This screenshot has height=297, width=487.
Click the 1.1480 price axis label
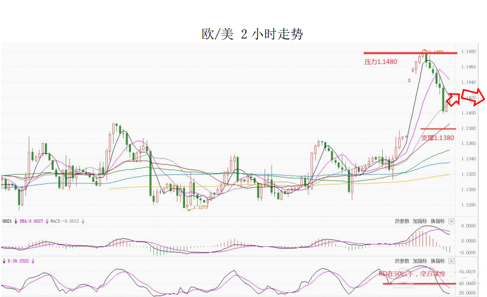click(x=469, y=51)
